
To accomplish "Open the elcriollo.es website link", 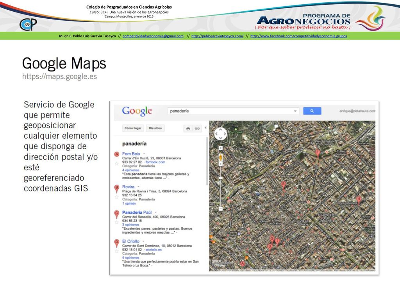I will [x=154, y=250].
